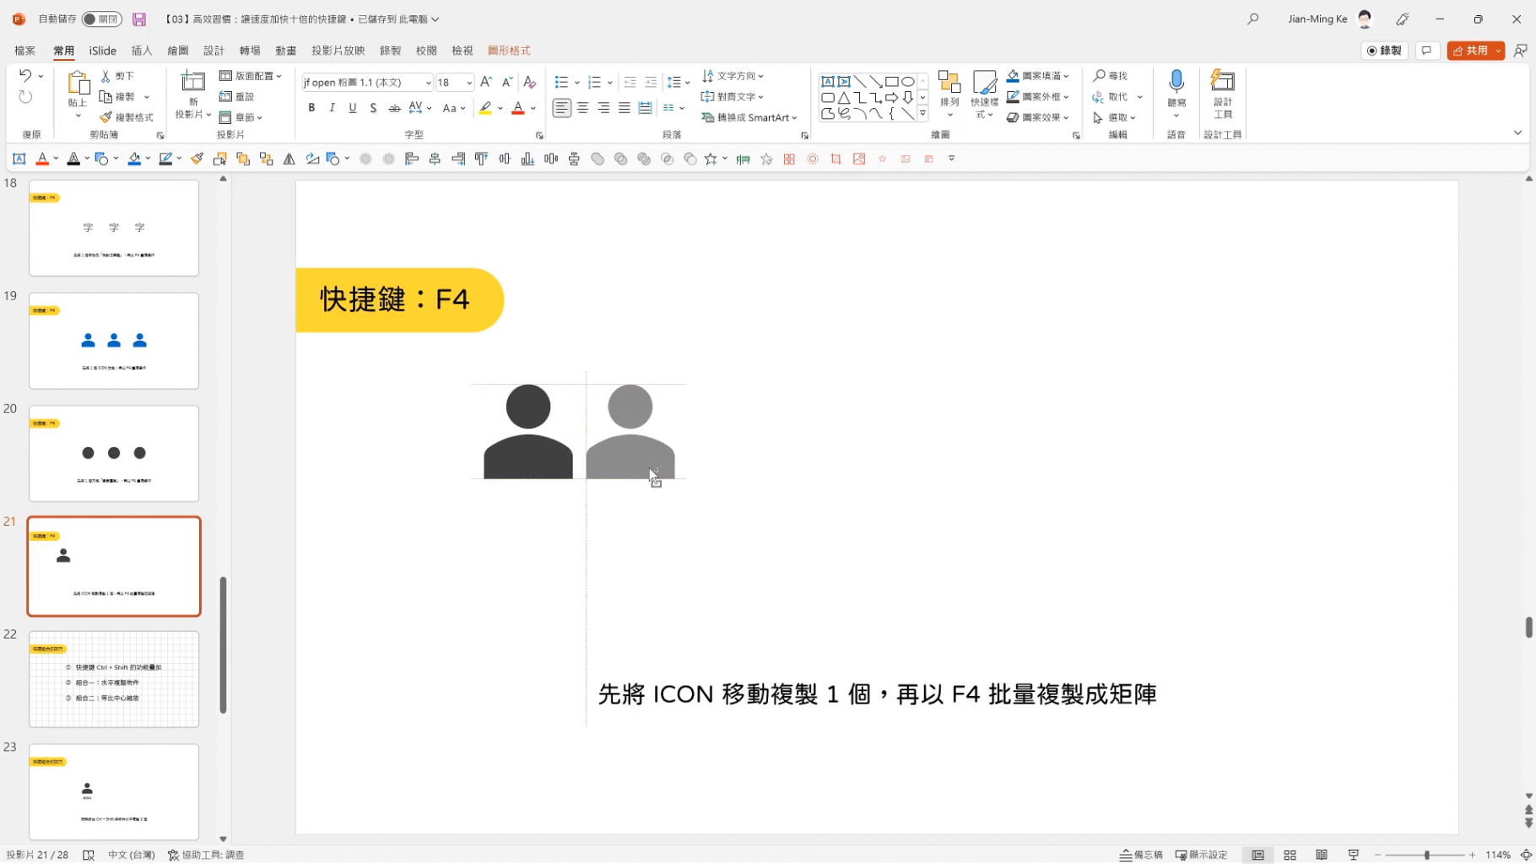Select the oval shape from shapes gallery
Screen dimensions: 1536x864
[x=908, y=82]
